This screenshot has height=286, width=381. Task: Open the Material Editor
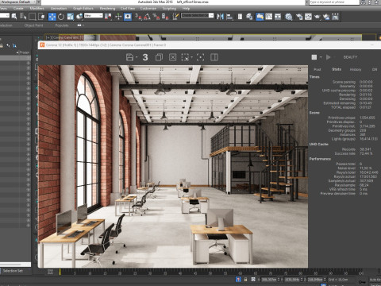tap(289, 17)
